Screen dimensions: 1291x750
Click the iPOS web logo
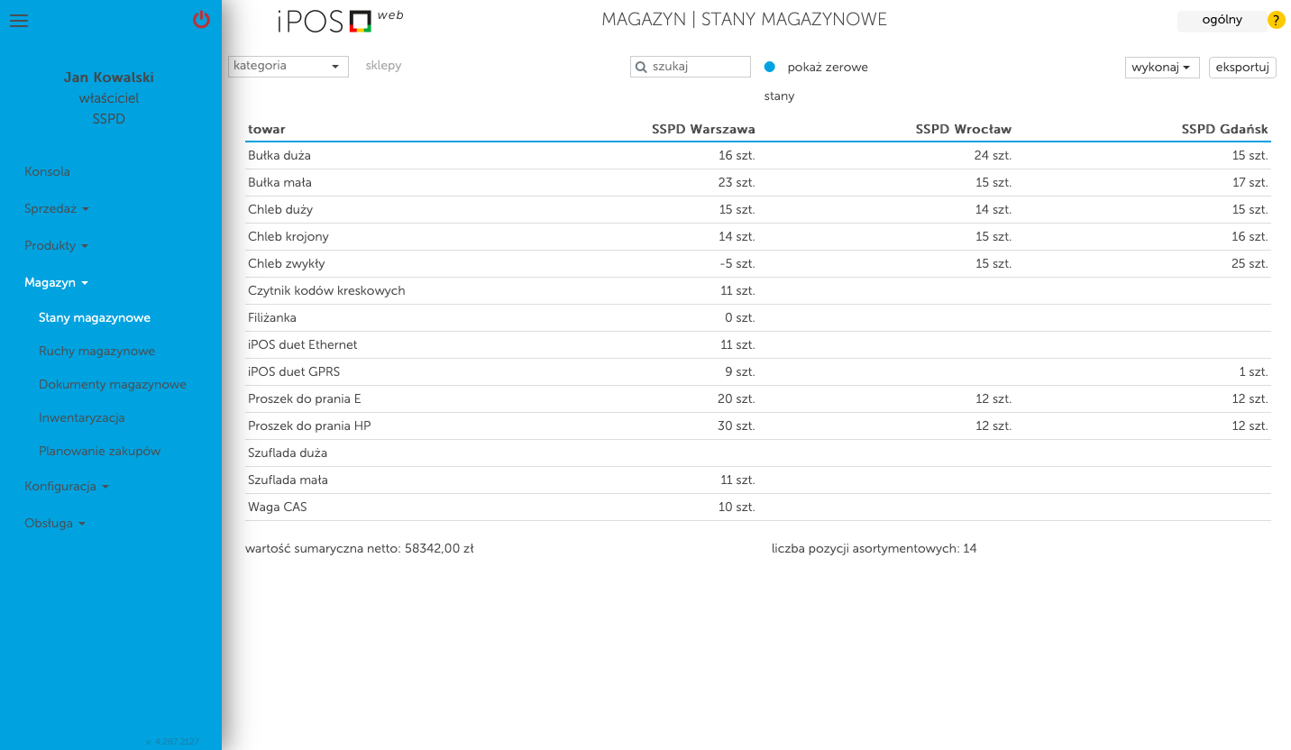click(339, 21)
